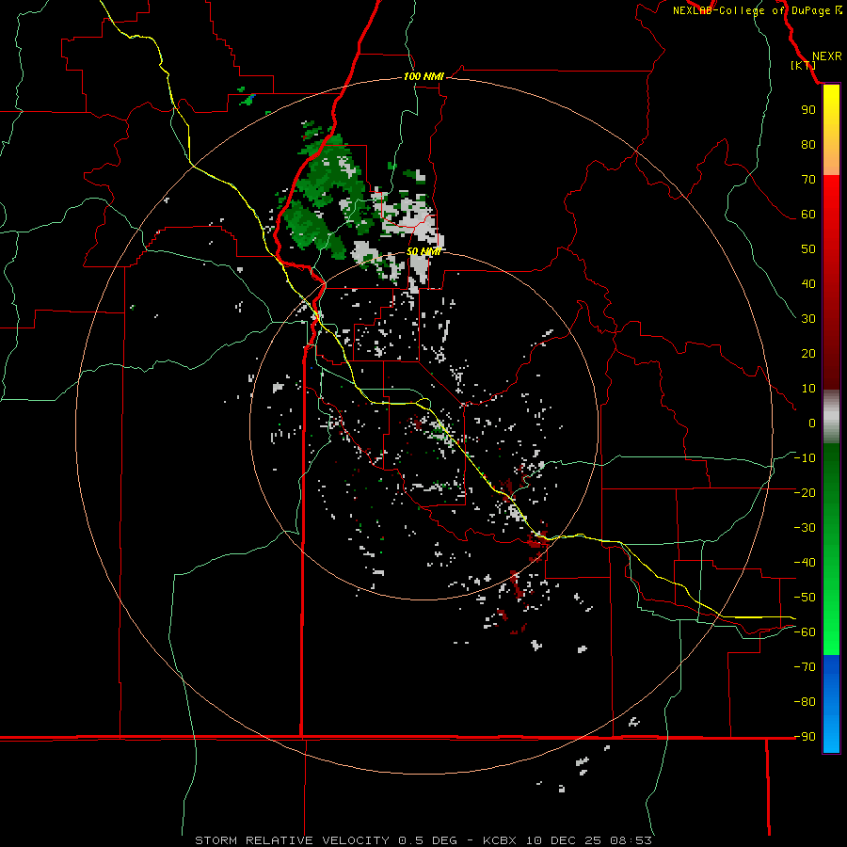Viewport: 847px width, 847px height.
Task: Click the -20 knot color scale label
Action: pos(805,492)
